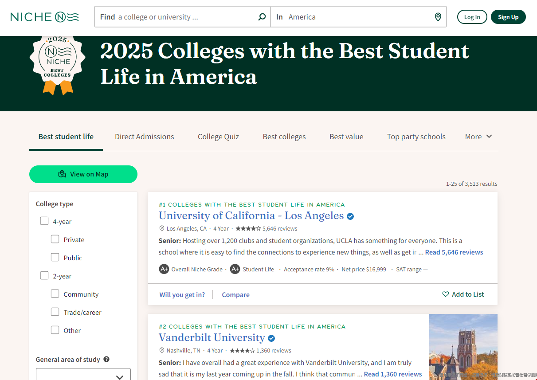Click the #1 Colleges with Best Student Life label

(252, 204)
